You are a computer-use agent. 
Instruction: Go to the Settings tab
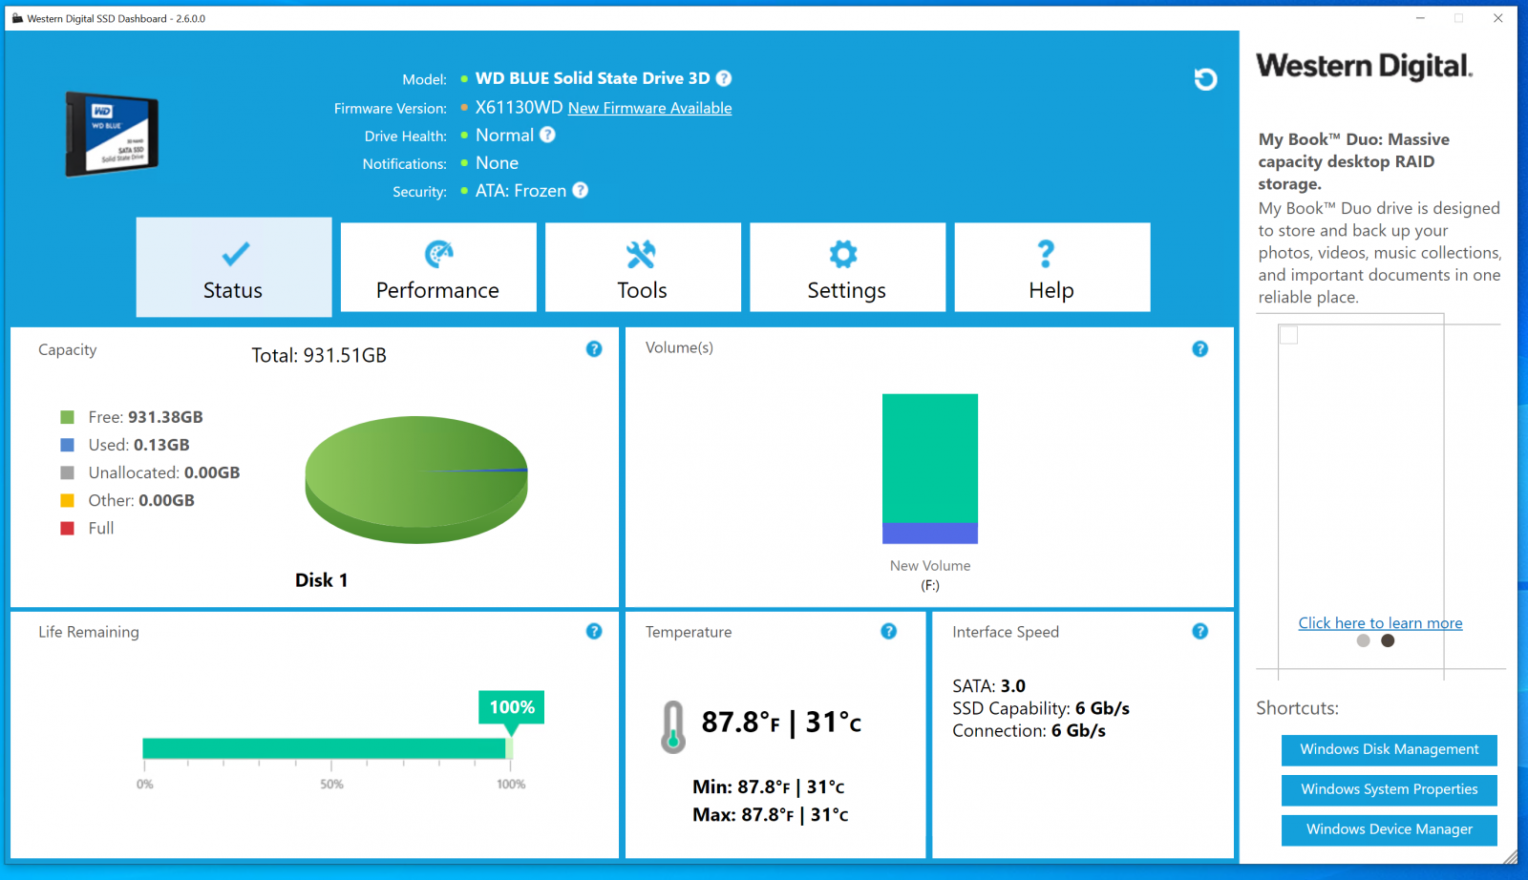point(847,268)
